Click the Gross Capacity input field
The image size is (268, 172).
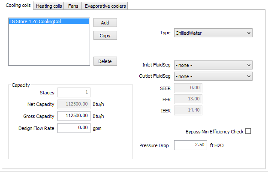point(74,116)
